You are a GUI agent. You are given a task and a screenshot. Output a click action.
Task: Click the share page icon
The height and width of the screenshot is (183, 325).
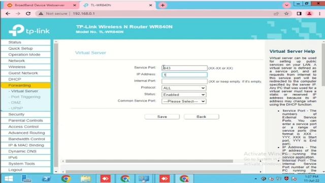tap(276, 14)
